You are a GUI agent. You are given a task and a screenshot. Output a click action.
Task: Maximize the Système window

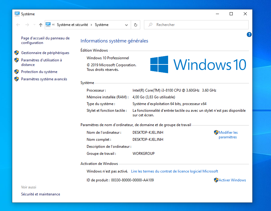click(231, 14)
